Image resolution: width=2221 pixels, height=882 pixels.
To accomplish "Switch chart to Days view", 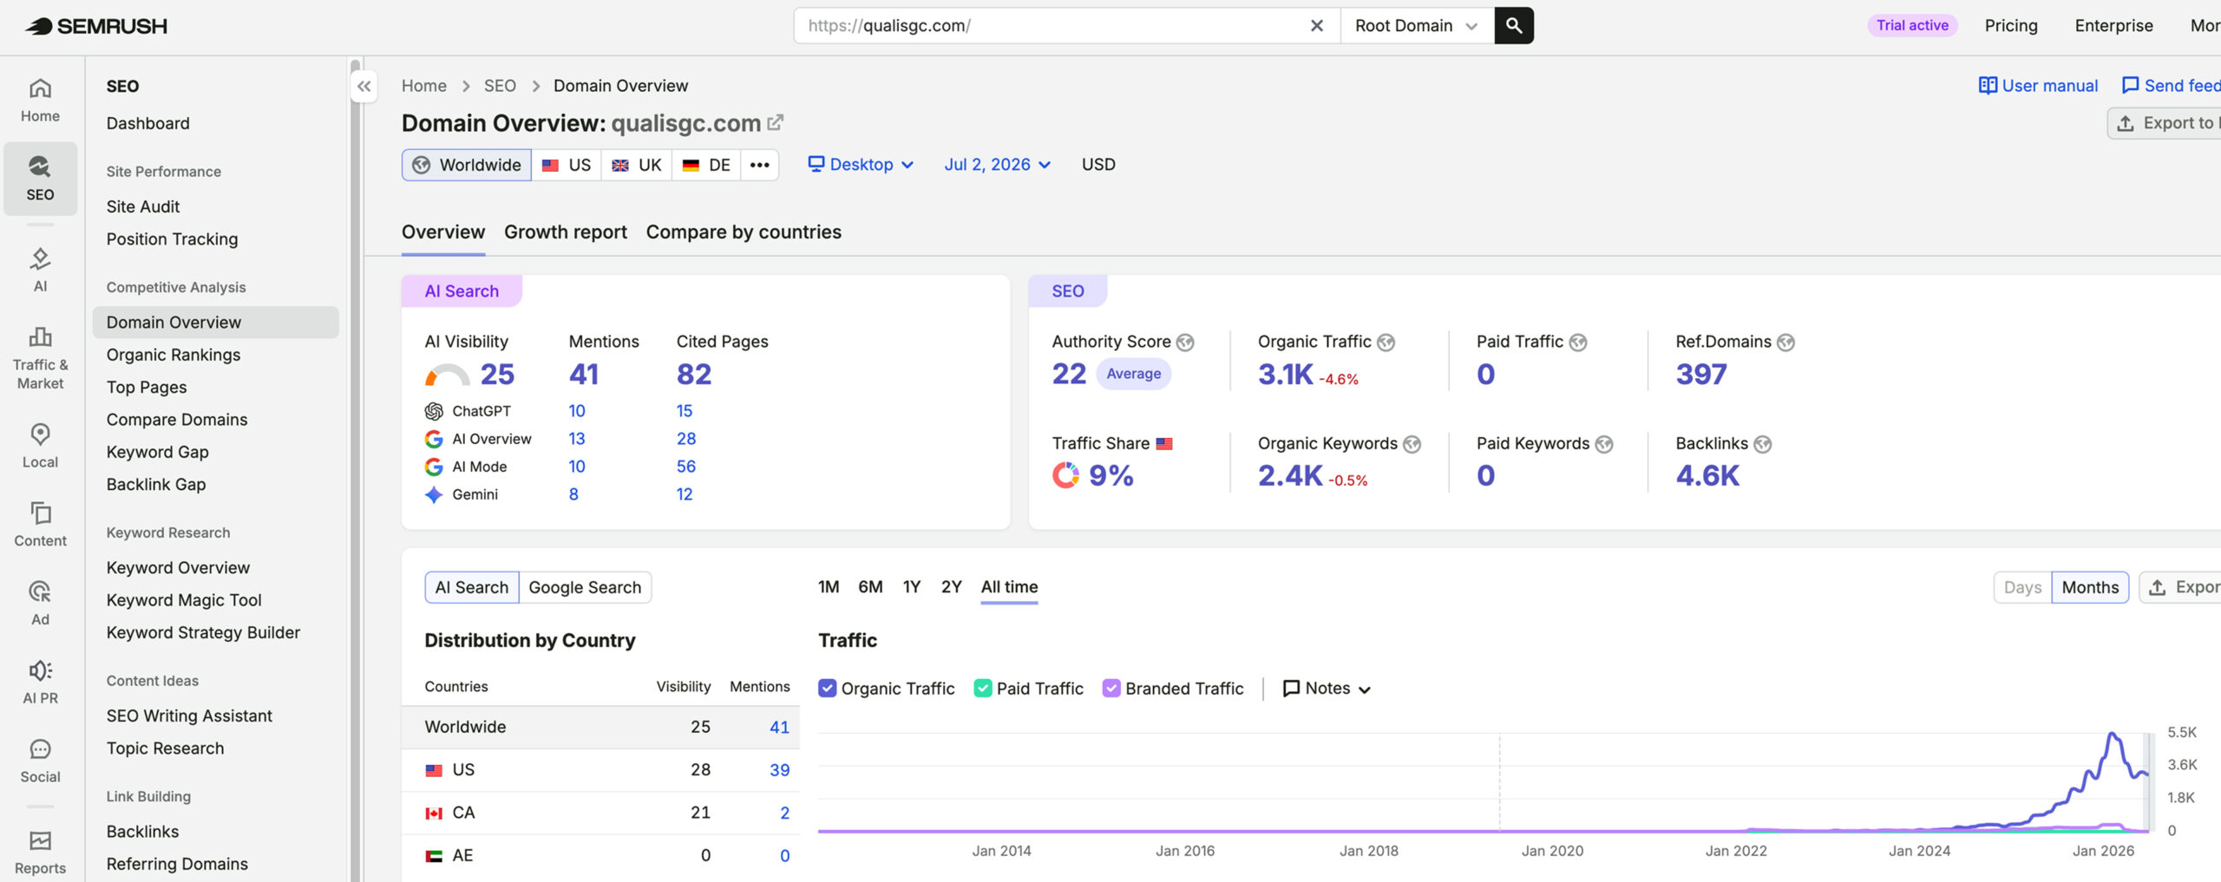I will (x=2022, y=587).
